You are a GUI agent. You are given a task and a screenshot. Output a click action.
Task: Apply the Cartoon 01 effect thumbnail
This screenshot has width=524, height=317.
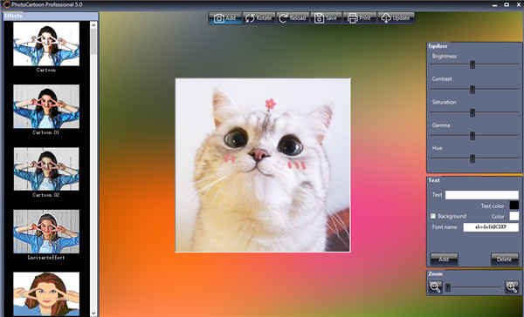pyautogui.click(x=46, y=106)
